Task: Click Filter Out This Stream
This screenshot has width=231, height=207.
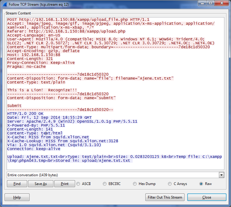Action: tap(165, 197)
